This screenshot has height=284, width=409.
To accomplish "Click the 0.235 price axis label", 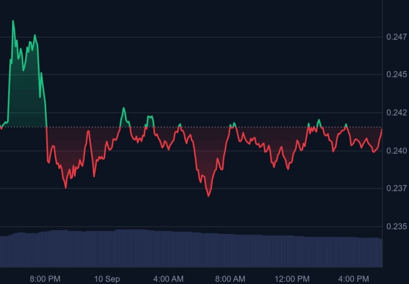I will click(x=397, y=226).
